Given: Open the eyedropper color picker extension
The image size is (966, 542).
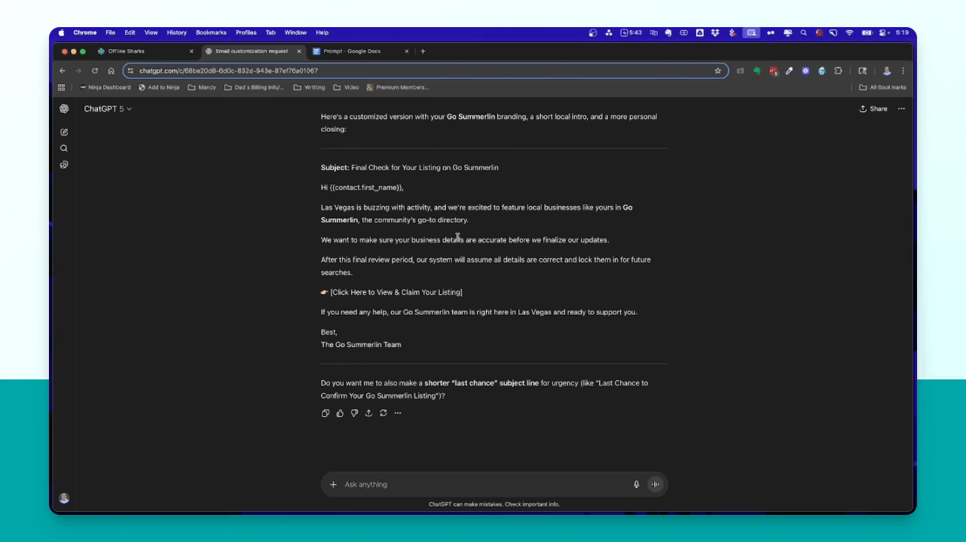Looking at the screenshot, I should coord(789,71).
